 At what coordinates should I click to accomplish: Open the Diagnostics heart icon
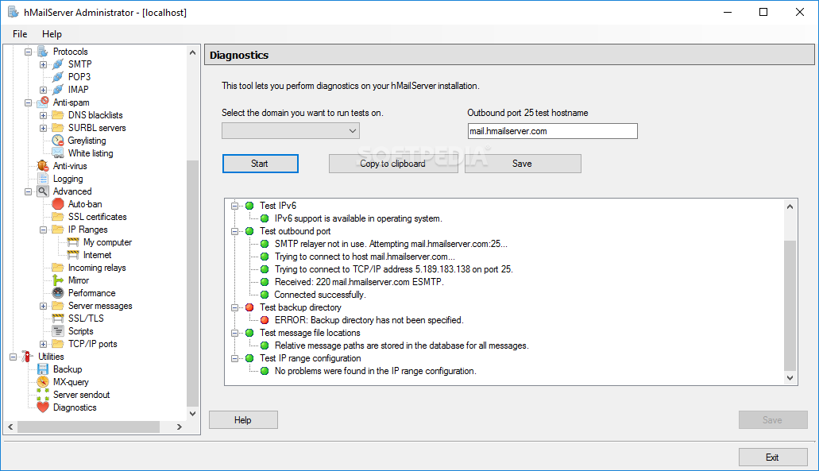tap(43, 407)
